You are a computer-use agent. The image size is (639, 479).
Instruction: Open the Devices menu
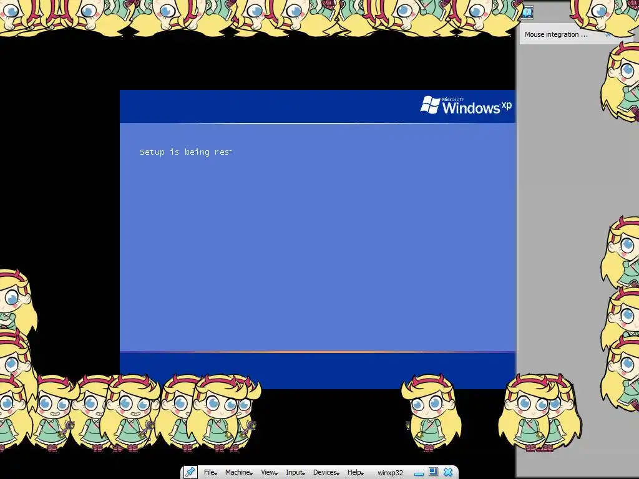326,472
